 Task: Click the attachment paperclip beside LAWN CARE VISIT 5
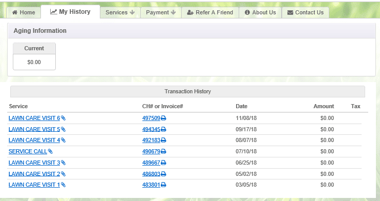click(64, 129)
